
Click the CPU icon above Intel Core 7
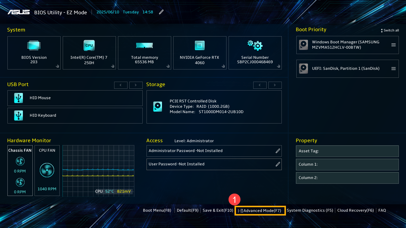tap(89, 45)
